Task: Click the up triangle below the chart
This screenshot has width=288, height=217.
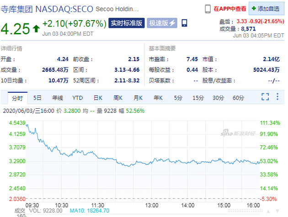Action: click(268, 212)
